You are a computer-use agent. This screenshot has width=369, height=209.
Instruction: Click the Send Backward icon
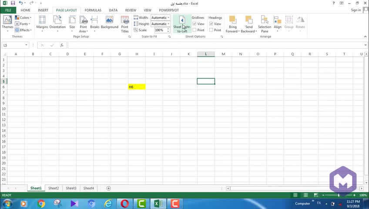tap(249, 20)
